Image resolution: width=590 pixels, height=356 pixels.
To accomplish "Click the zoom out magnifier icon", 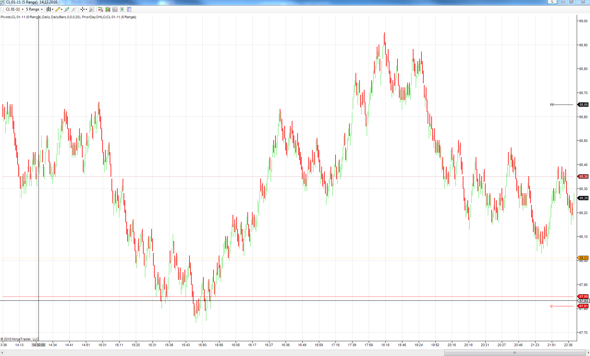I will (74, 9).
